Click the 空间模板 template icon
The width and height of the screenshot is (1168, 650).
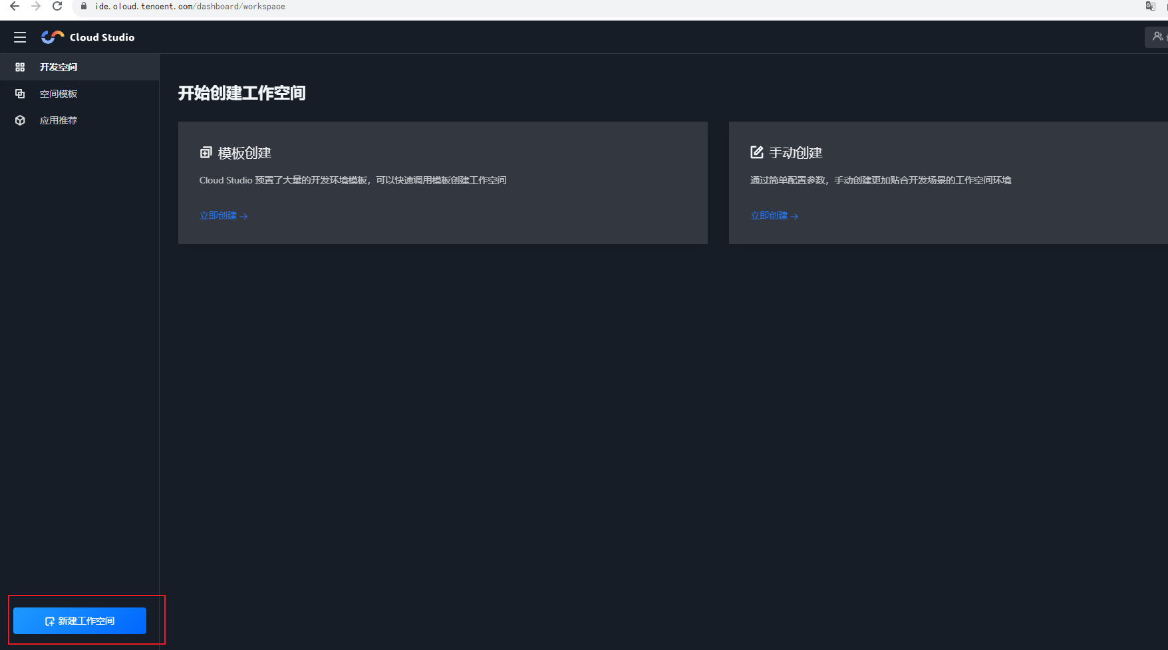[x=20, y=94]
